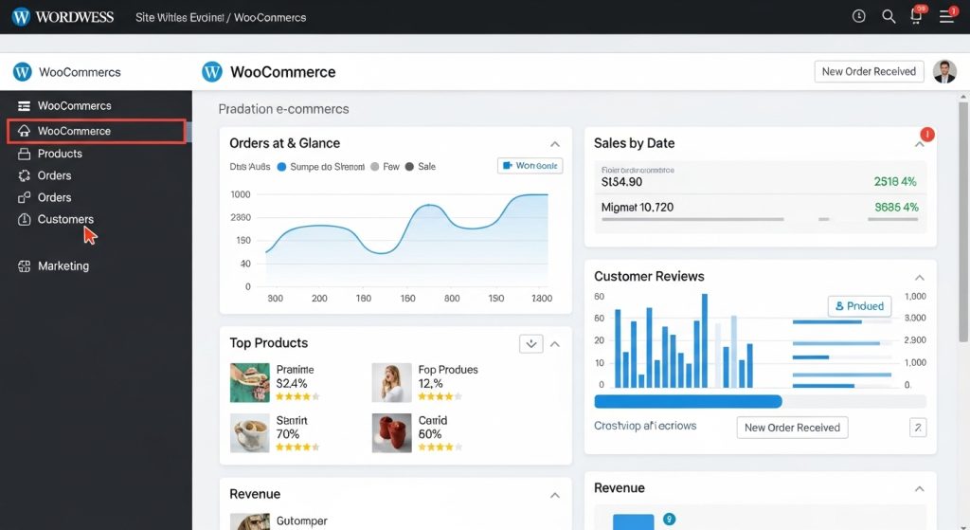Viewport: 970px width, 530px height.
Task: Click the Pranimte star rating
Action: tap(297, 397)
